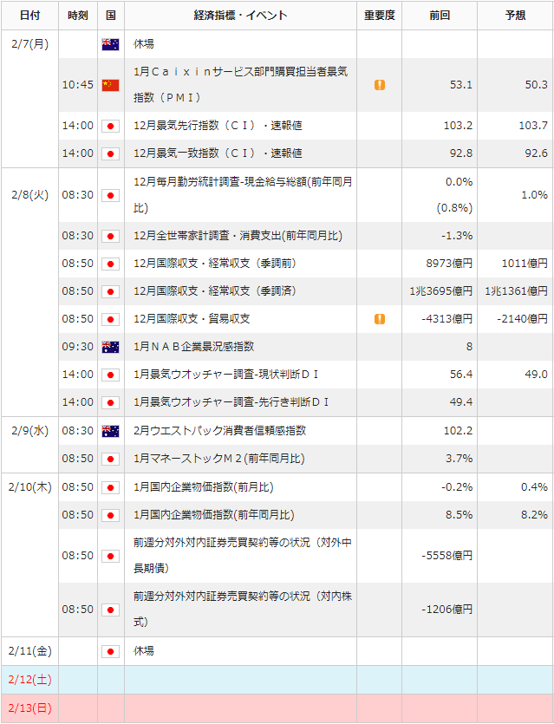Click 1月マネーストックM2(前年同月比) event text

(x=218, y=459)
